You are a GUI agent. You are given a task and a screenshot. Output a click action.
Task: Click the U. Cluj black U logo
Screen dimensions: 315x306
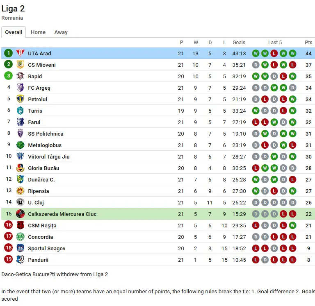[20, 202]
